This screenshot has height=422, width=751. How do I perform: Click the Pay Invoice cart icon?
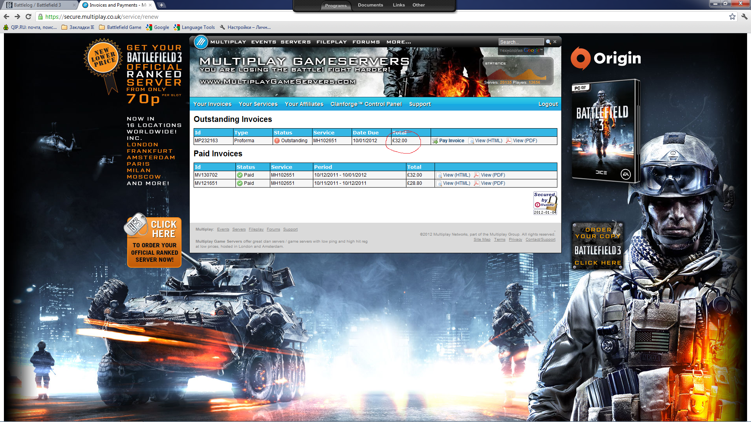pyautogui.click(x=435, y=141)
